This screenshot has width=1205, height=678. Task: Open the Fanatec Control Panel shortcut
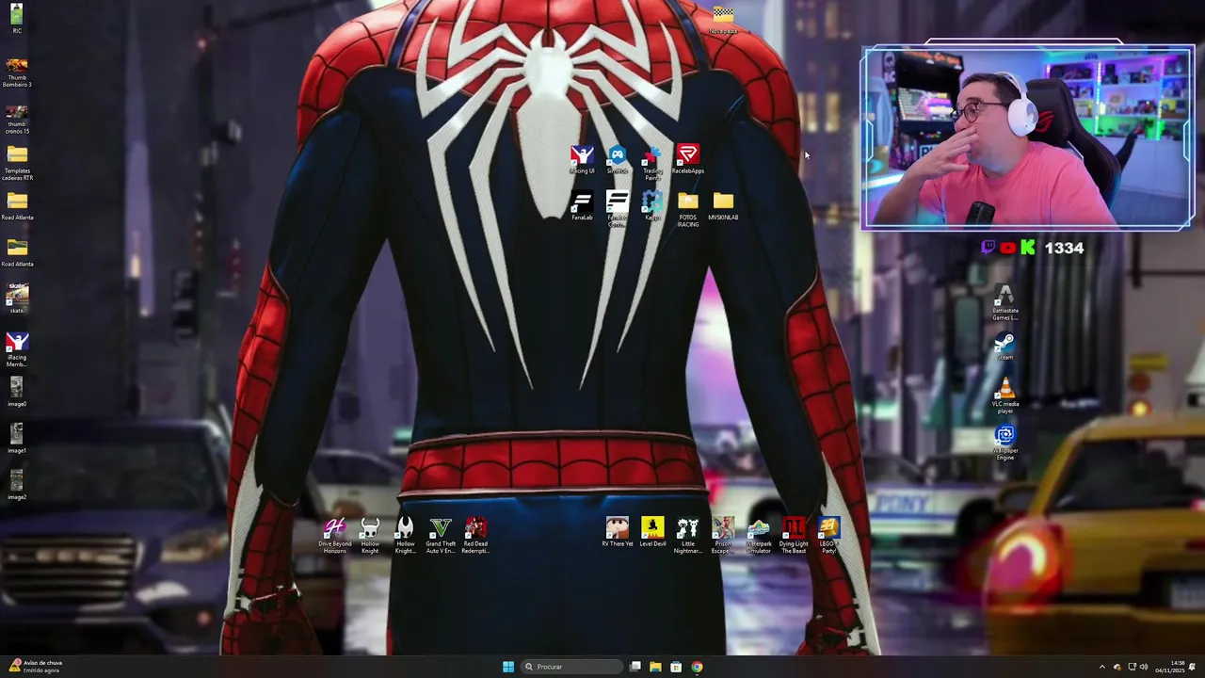pyautogui.click(x=617, y=209)
